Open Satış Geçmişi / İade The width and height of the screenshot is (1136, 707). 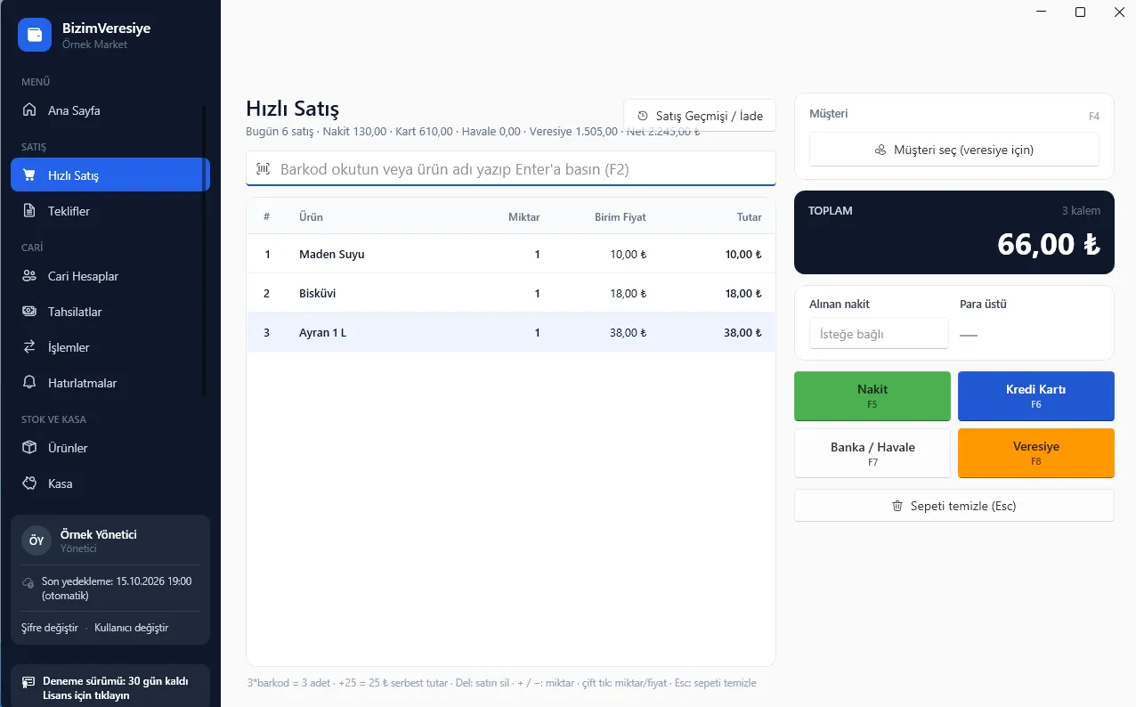click(x=700, y=116)
